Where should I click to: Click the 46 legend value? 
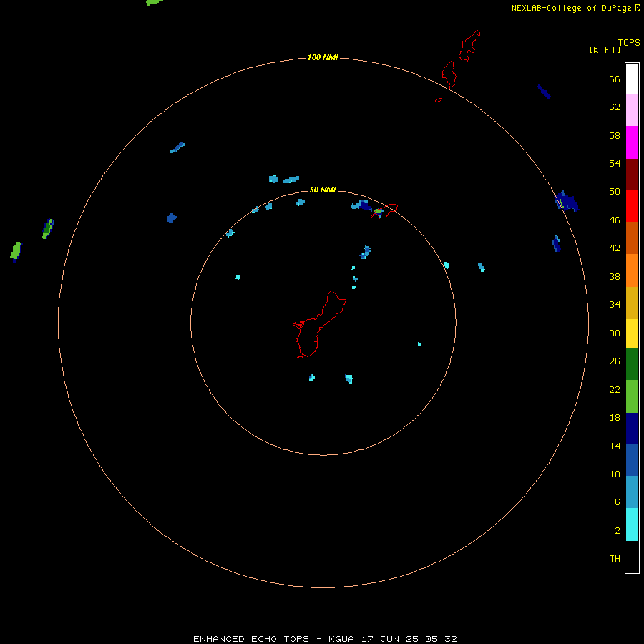615,220
